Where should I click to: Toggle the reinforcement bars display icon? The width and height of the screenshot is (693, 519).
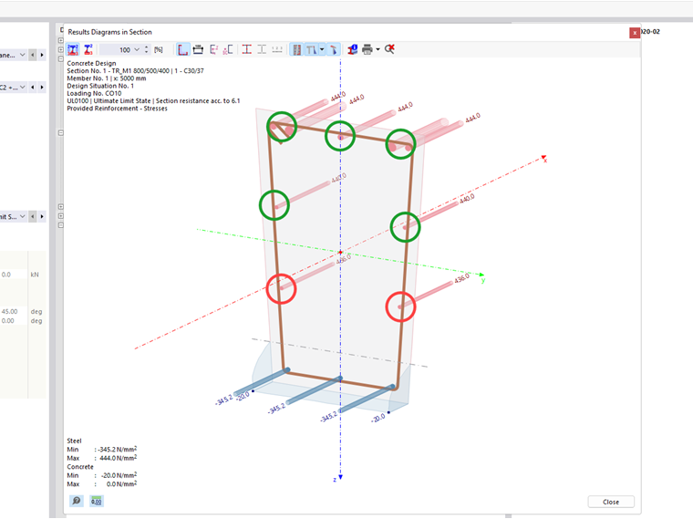coord(297,49)
